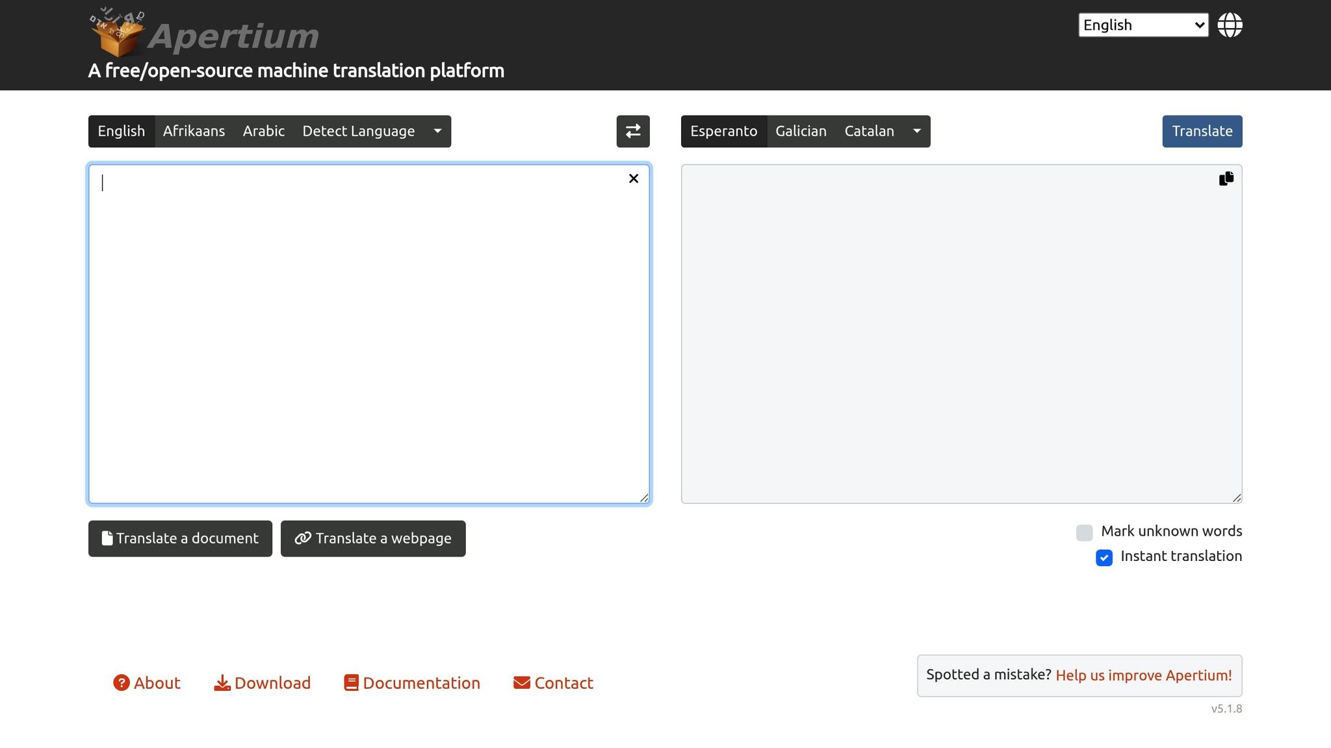
Task: Click the Instant translation label
Action: click(x=1181, y=556)
